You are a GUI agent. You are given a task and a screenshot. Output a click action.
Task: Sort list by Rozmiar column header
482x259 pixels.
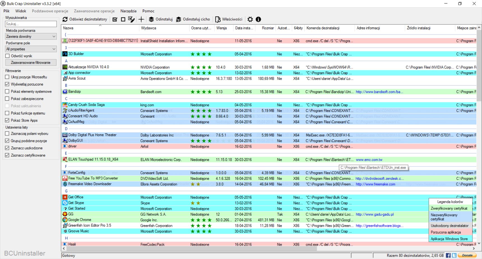(x=266, y=28)
